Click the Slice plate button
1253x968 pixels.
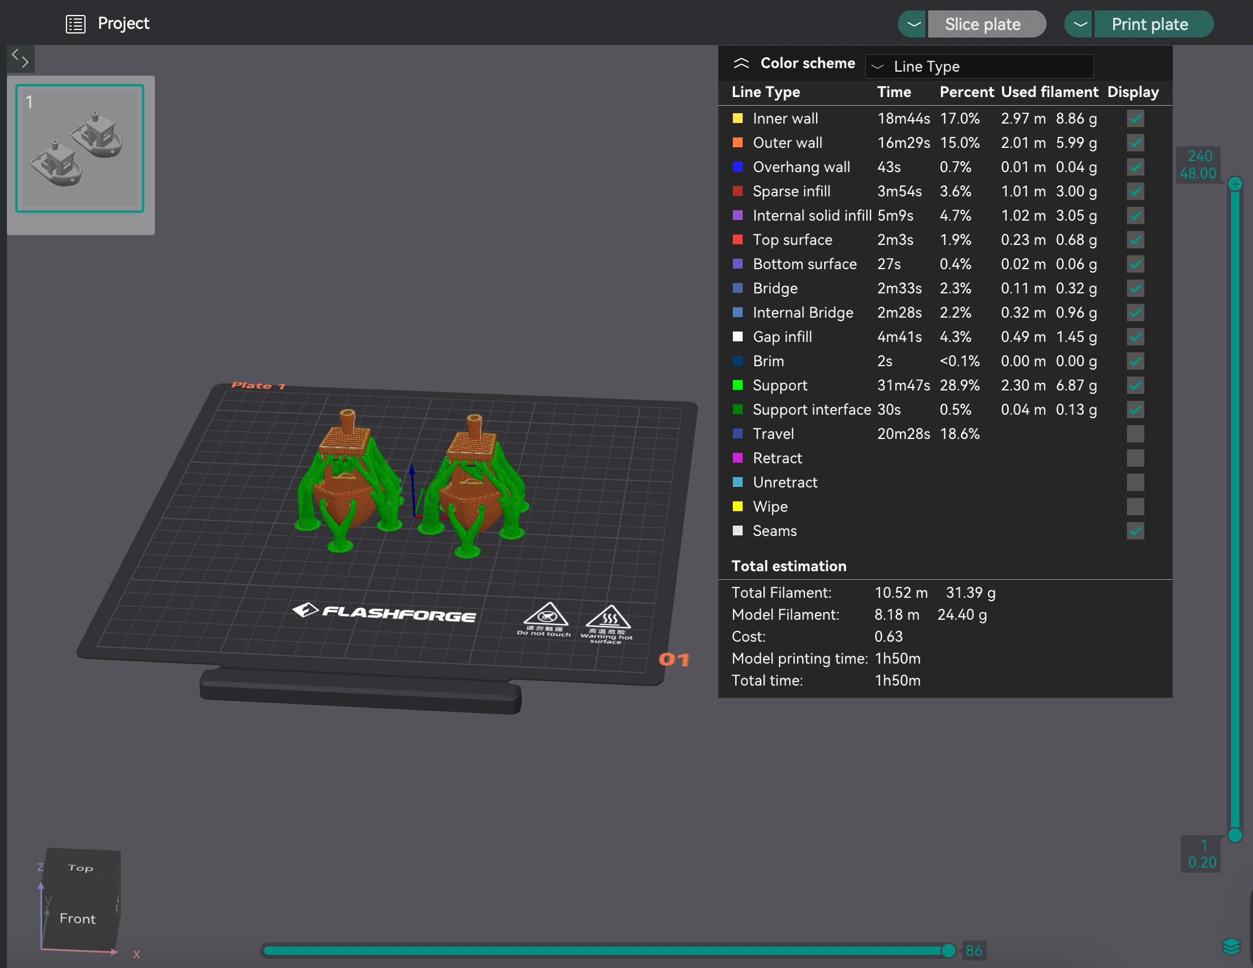click(987, 24)
